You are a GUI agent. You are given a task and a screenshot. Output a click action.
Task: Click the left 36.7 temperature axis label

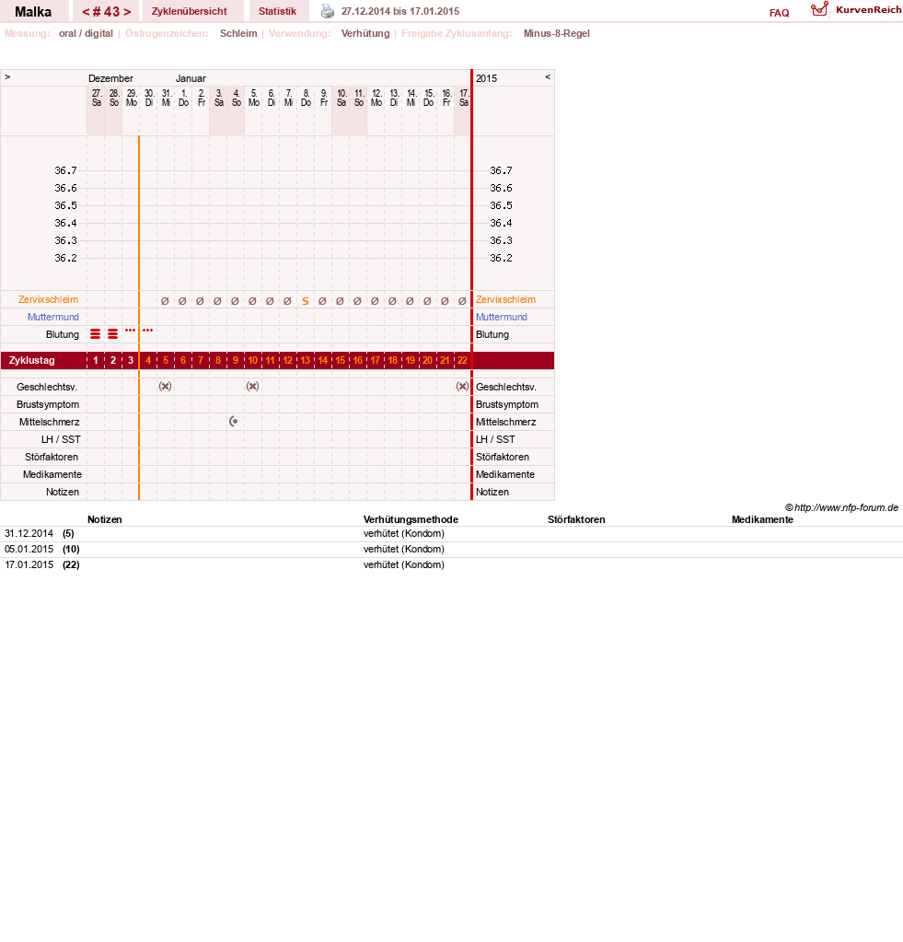pyautogui.click(x=65, y=170)
